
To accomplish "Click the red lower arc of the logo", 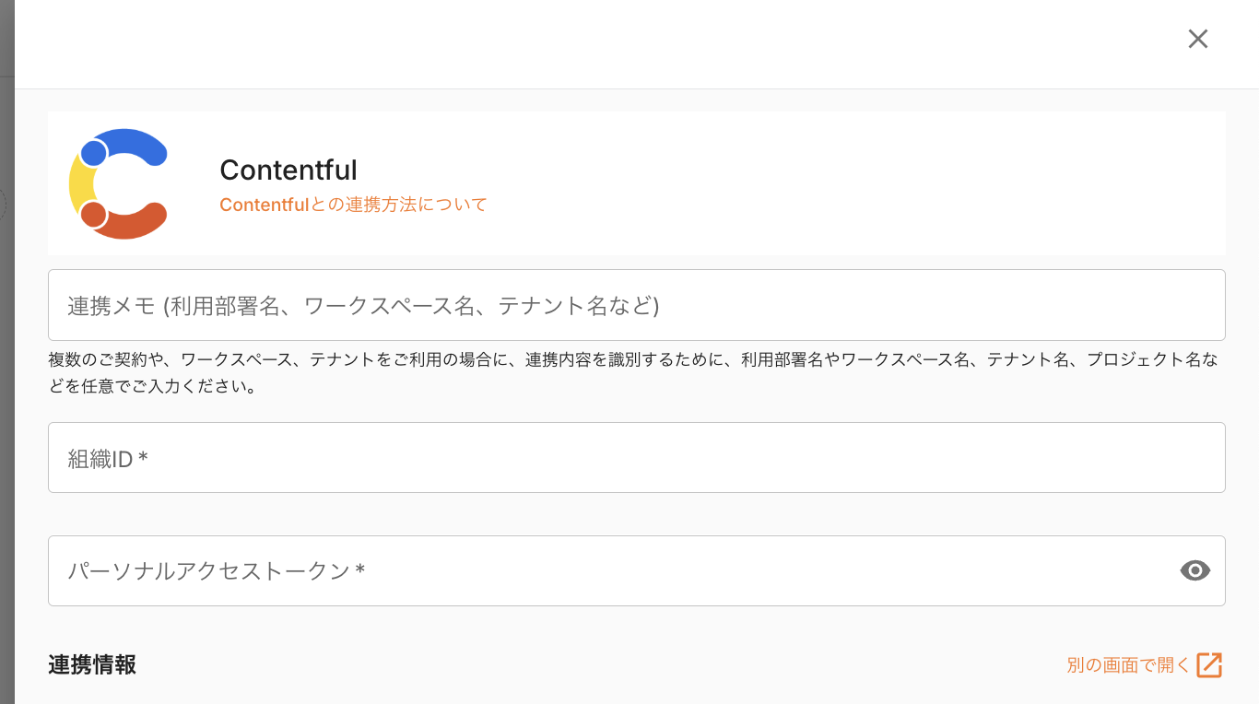I will click(134, 226).
